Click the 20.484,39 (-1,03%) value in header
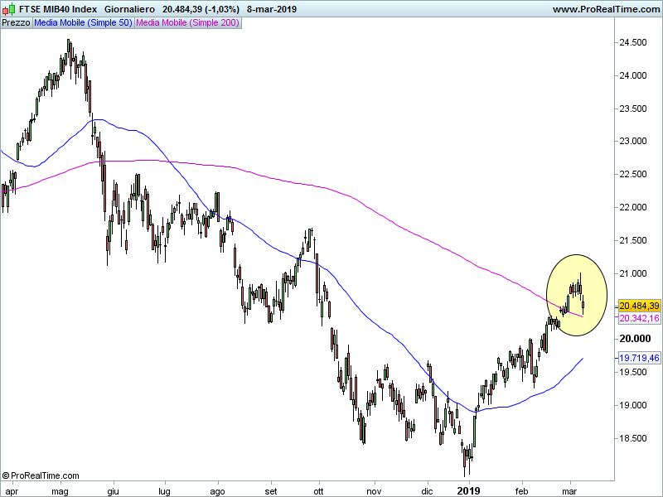The height and width of the screenshot is (497, 663). [201, 9]
